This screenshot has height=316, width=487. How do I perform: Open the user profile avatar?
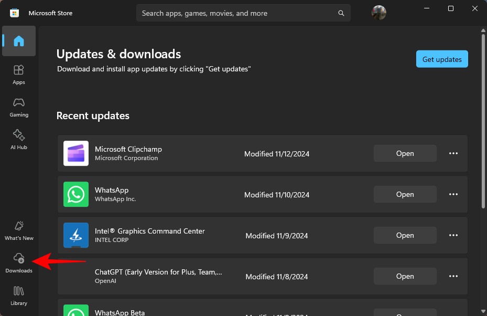(x=379, y=13)
